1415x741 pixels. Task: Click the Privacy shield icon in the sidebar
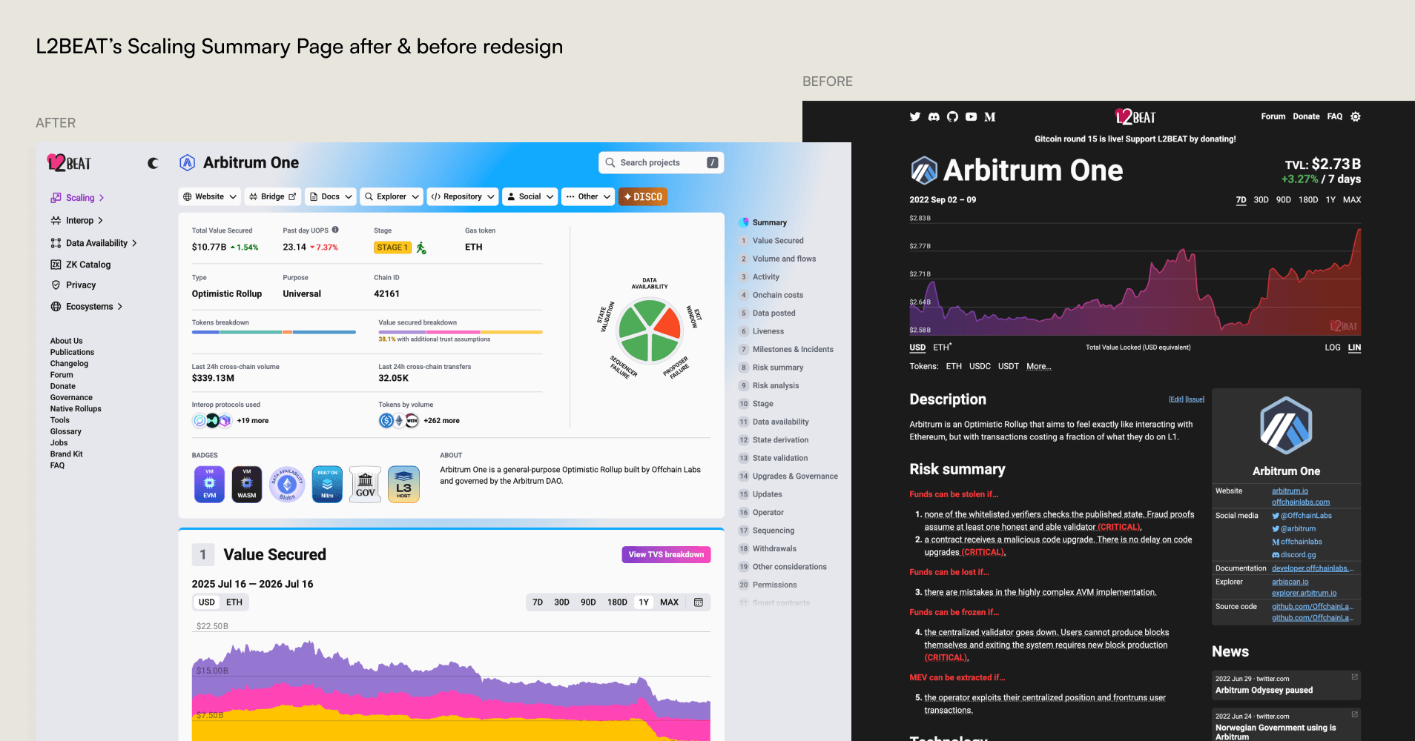(x=56, y=285)
